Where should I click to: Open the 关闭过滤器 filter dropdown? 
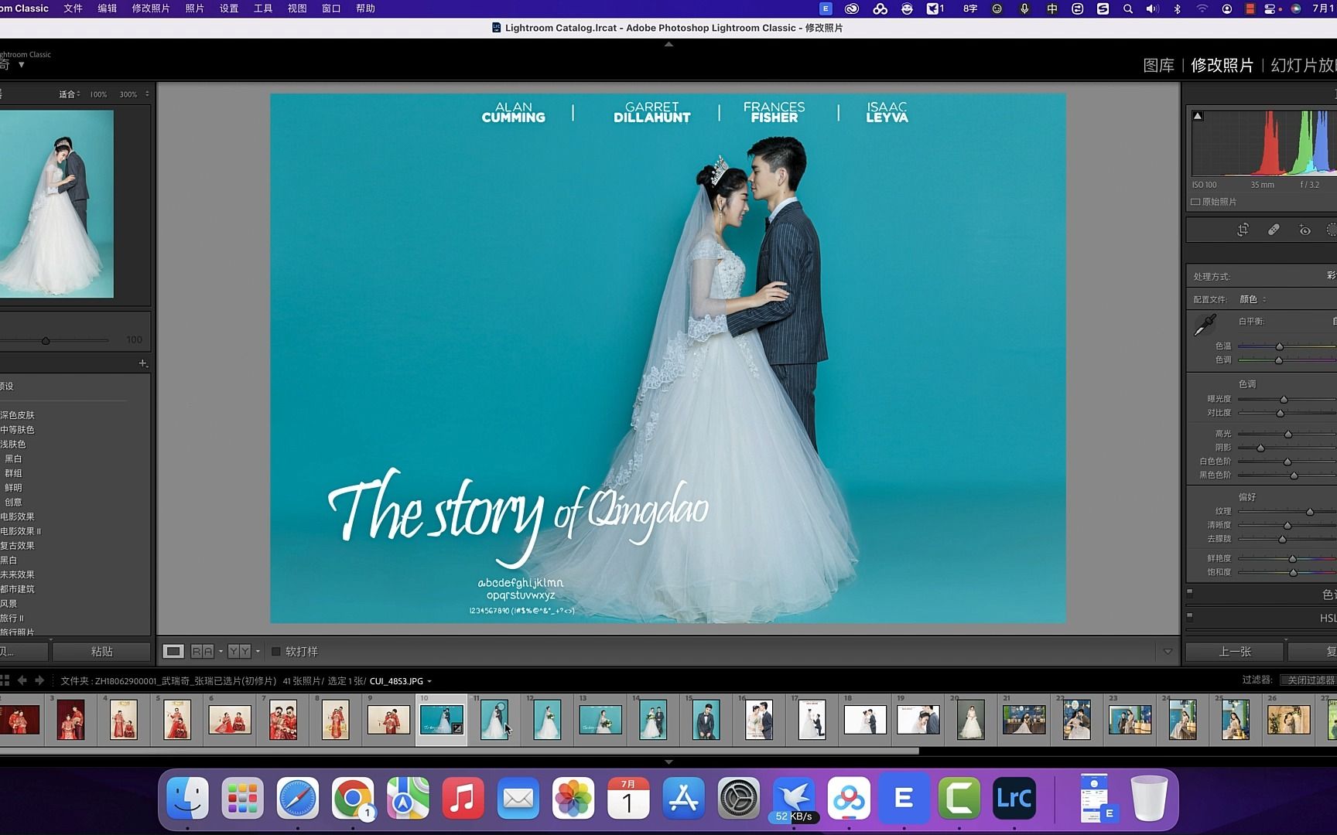pyautogui.click(x=1309, y=680)
